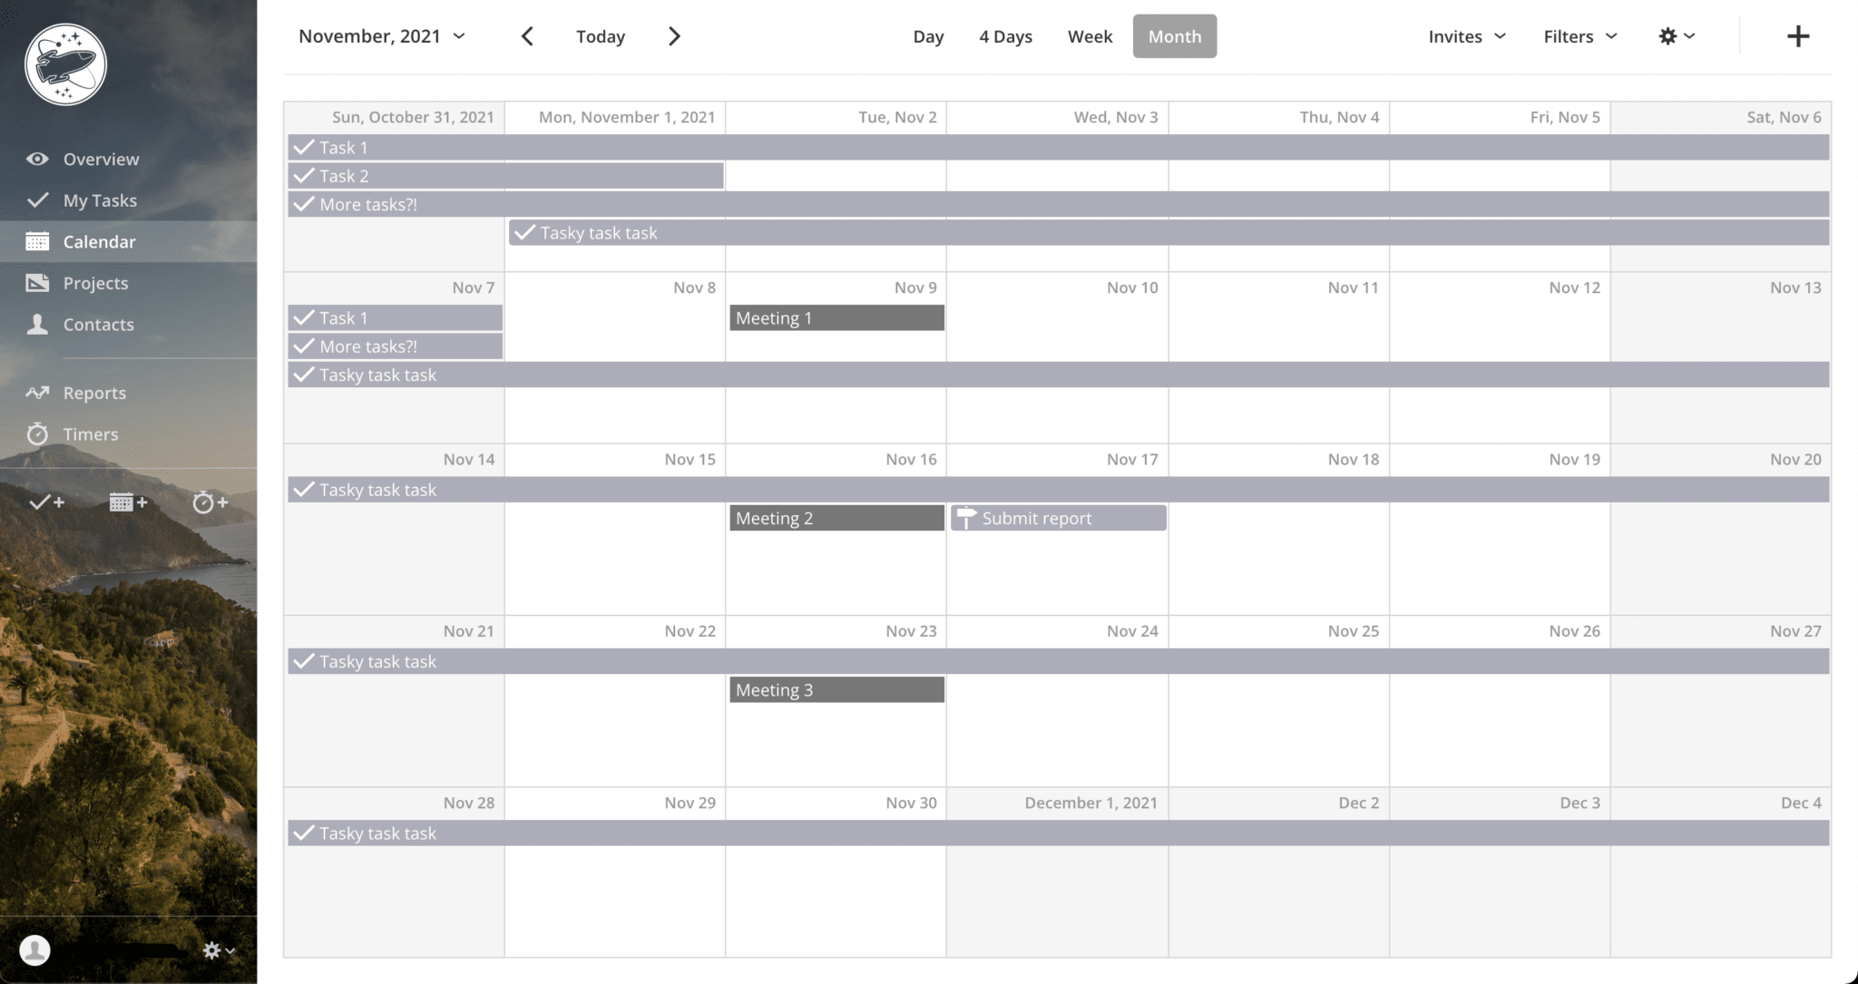The width and height of the screenshot is (1858, 984).
Task: Select the Nov 29 date label
Action: click(689, 803)
